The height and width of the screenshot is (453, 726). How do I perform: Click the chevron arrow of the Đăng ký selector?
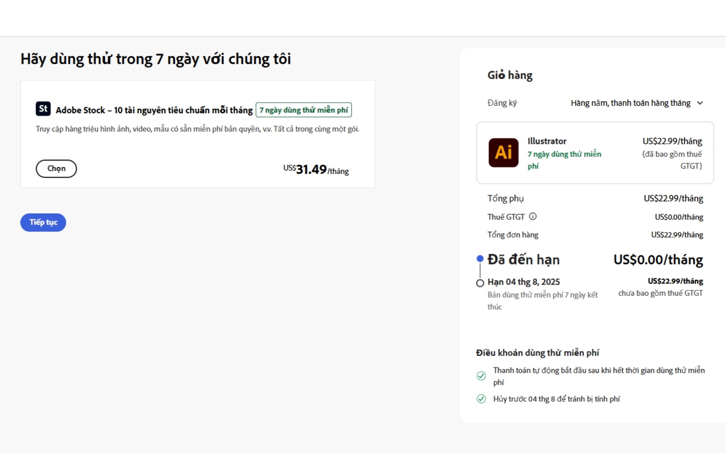(700, 103)
